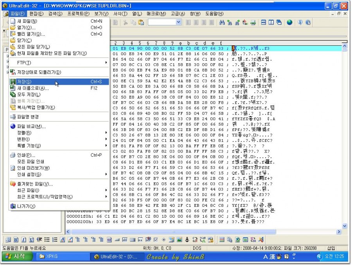
Task: Tile windows horizontally via toolbar icon
Action: click(264, 22)
